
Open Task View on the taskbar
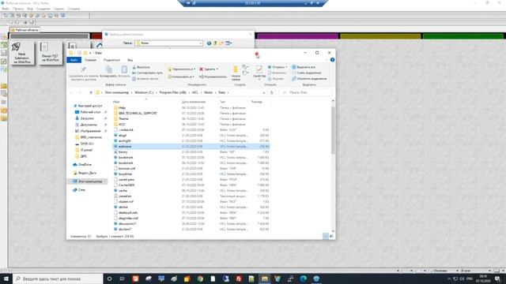pyautogui.click(x=123, y=278)
